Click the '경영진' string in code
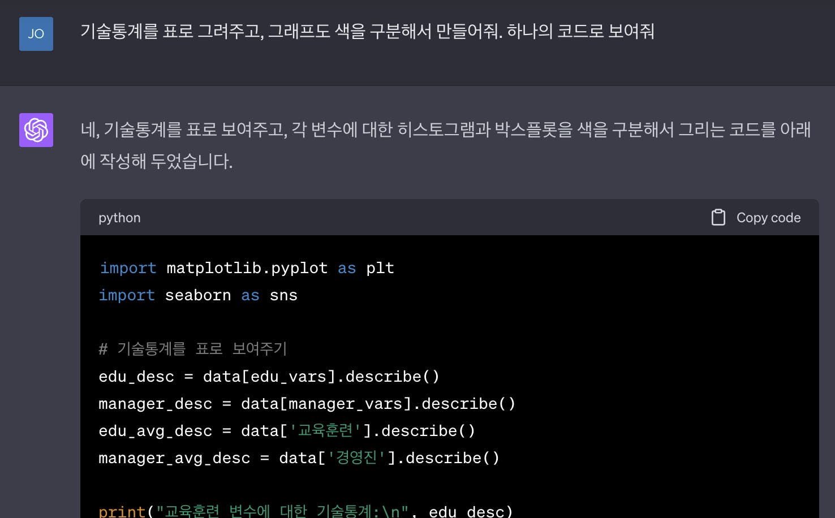 356,458
